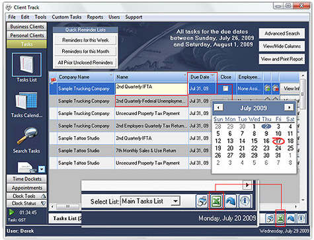This screenshot has width=314, height=240.
Task: Open the Tools menu
Action: [x=40, y=17]
